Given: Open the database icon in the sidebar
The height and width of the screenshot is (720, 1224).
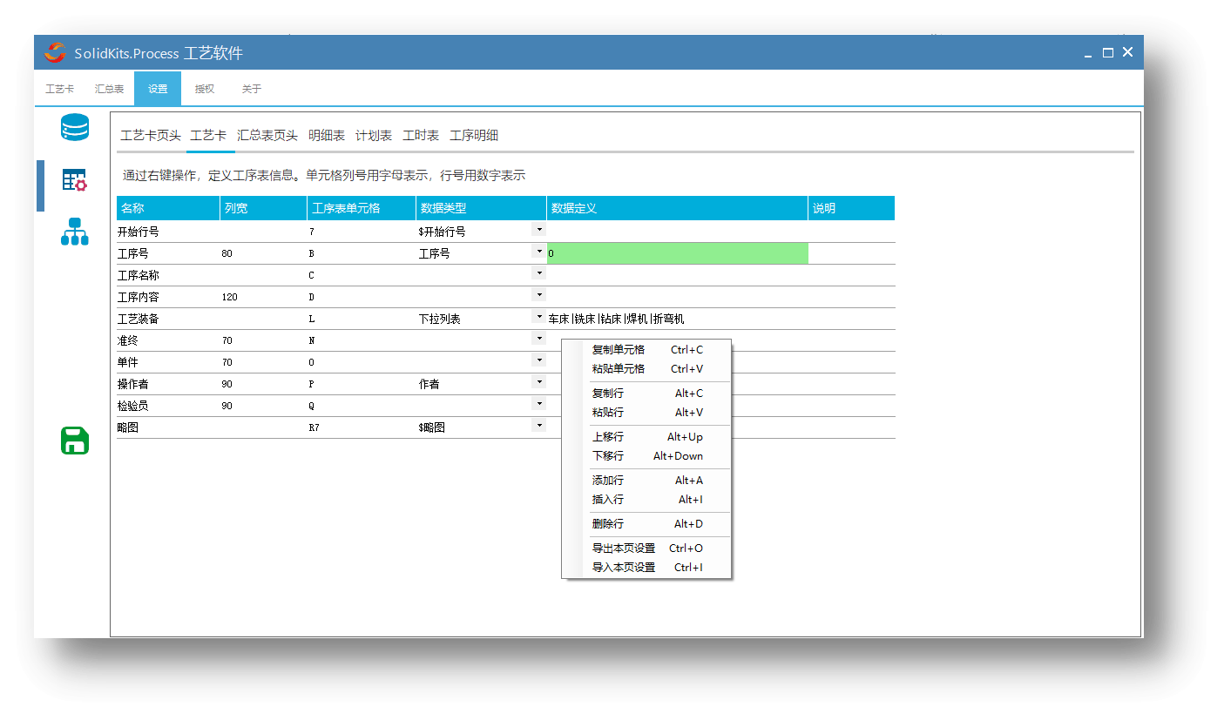Looking at the screenshot, I should tap(74, 127).
